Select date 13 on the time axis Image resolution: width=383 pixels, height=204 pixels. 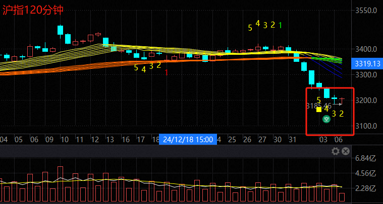click(x=110, y=140)
